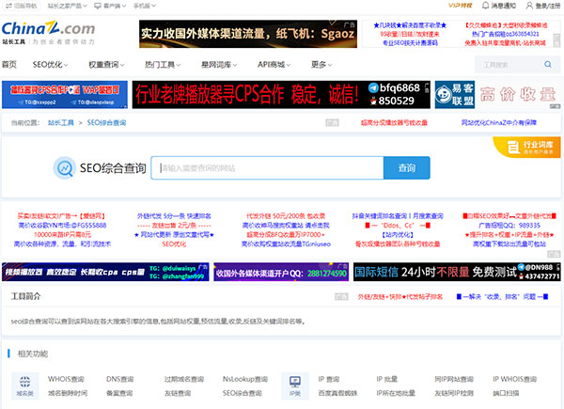
Task: Open the API商城 menu item
Action: coord(274,64)
